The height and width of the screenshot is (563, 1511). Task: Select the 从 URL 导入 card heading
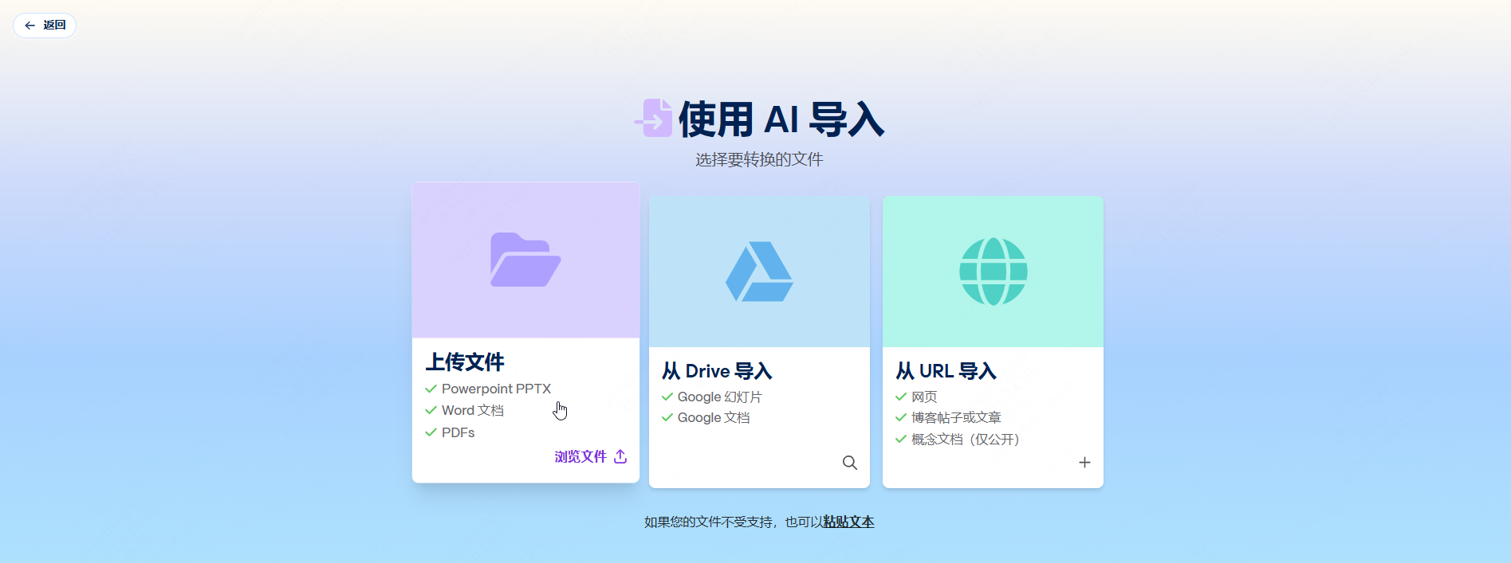946,371
